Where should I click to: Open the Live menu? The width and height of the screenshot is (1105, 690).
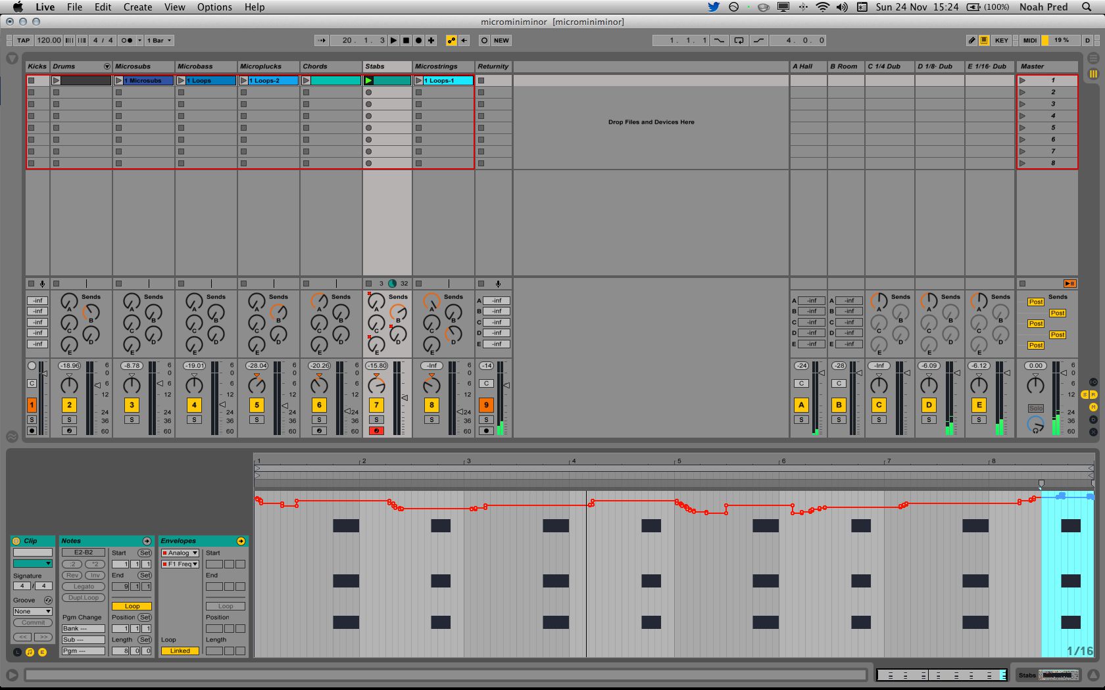coord(45,7)
